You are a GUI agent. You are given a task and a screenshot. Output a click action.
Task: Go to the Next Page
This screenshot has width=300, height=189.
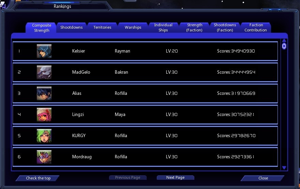(x=175, y=178)
